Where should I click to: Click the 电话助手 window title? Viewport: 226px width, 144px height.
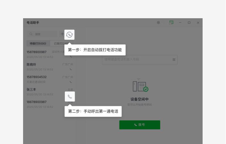[x=33, y=23]
